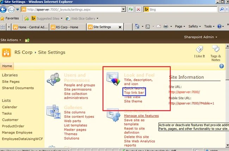Viewport: 229px width, 151px height.
Task: Open the Page menu dropdown
Action: pyautogui.click(x=180, y=26)
